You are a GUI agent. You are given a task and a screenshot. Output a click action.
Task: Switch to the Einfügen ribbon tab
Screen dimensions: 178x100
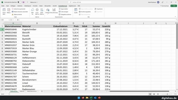pyautogui.click(x=13, y=6)
